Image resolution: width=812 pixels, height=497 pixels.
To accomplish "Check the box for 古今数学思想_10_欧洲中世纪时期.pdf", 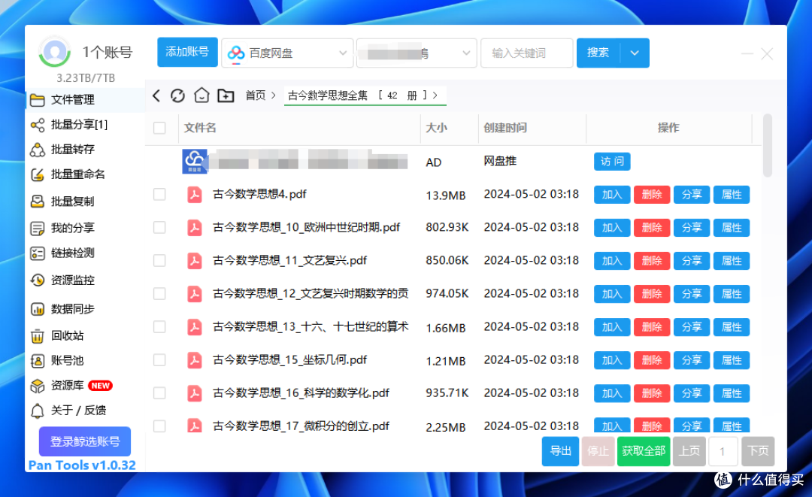I will click(159, 228).
